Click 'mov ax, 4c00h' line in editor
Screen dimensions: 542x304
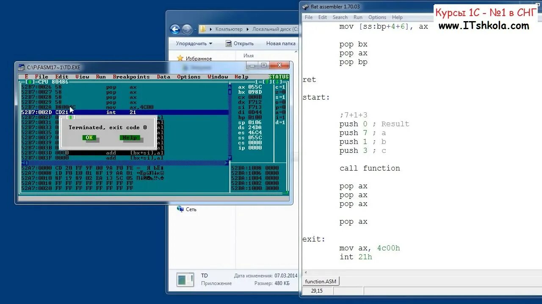coord(370,248)
